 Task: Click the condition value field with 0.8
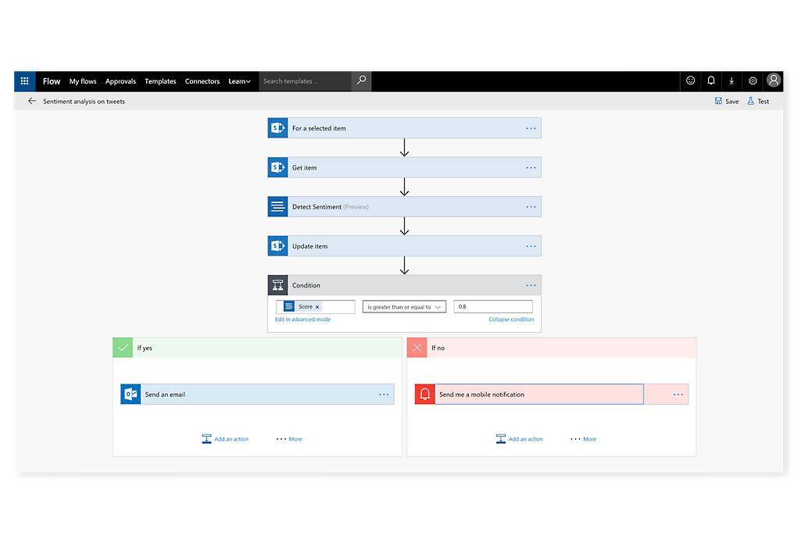pyautogui.click(x=493, y=307)
